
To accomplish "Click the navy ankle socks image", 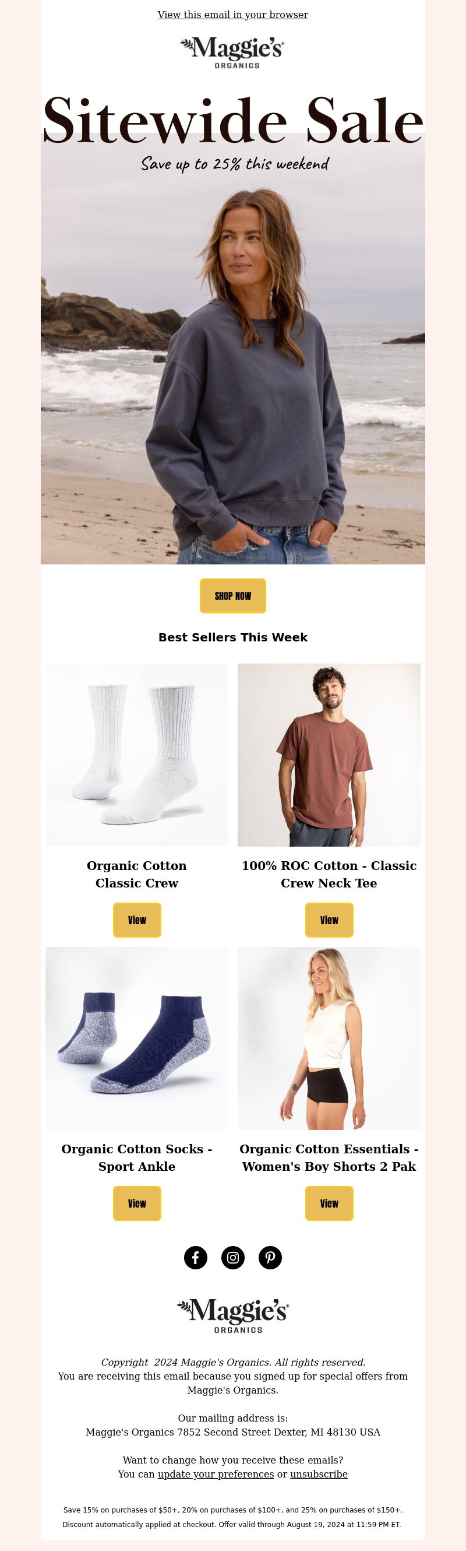I will point(137,1038).
